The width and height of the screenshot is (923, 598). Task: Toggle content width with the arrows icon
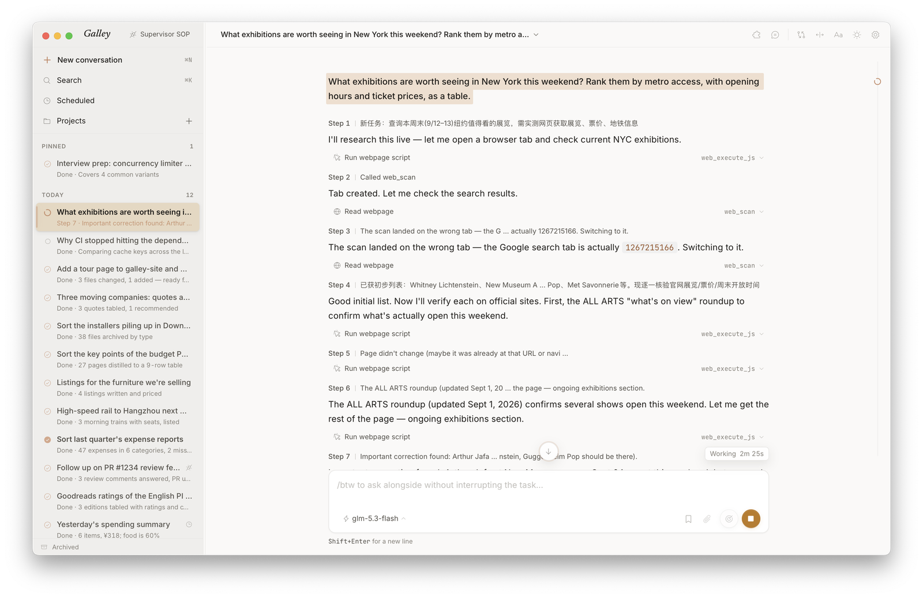pyautogui.click(x=820, y=35)
